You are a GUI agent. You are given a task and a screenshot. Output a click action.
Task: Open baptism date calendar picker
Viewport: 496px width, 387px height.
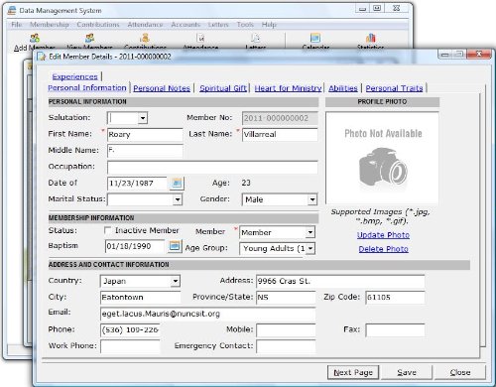tap(175, 246)
